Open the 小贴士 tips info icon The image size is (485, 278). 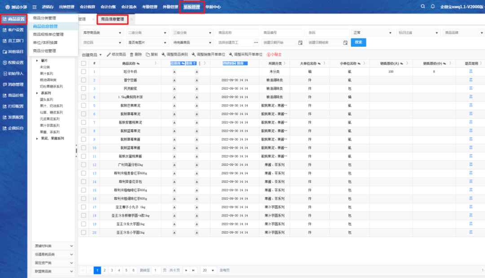coord(269,54)
